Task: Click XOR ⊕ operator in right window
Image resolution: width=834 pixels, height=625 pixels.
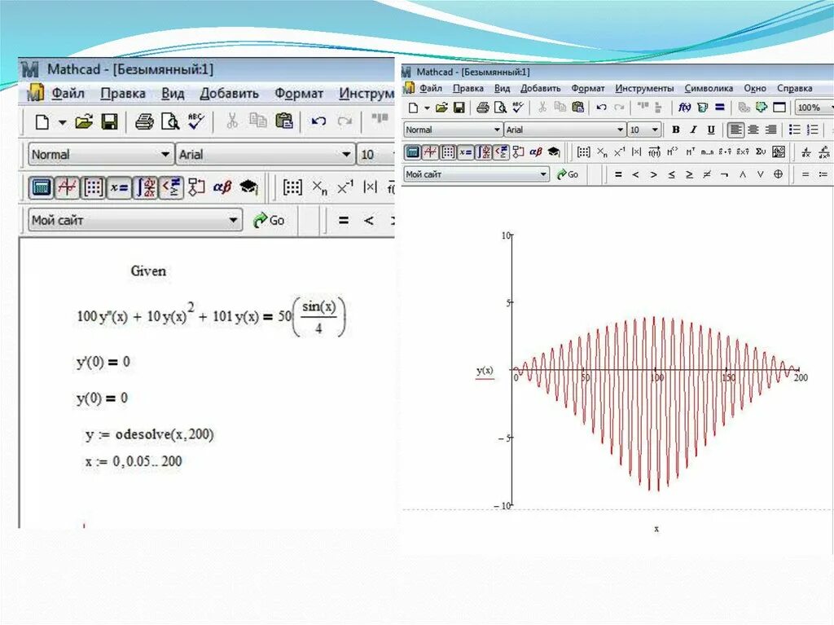Action: pyautogui.click(x=778, y=174)
